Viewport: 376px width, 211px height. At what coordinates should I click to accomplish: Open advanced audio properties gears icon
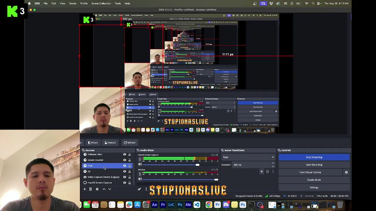tap(140, 189)
